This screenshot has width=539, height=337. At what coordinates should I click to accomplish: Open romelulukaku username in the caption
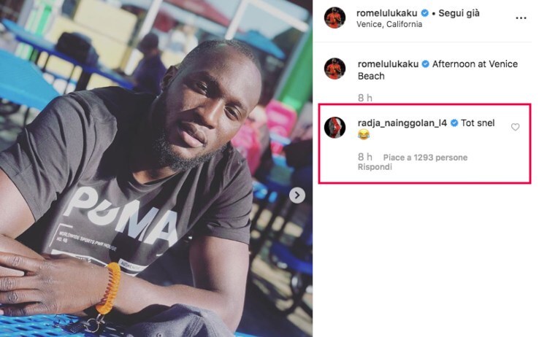388,64
